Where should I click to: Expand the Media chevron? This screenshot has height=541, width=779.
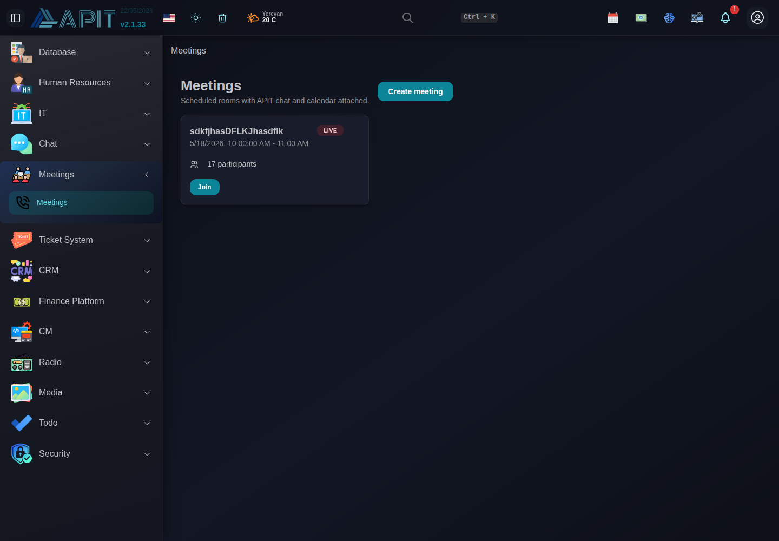tap(147, 393)
